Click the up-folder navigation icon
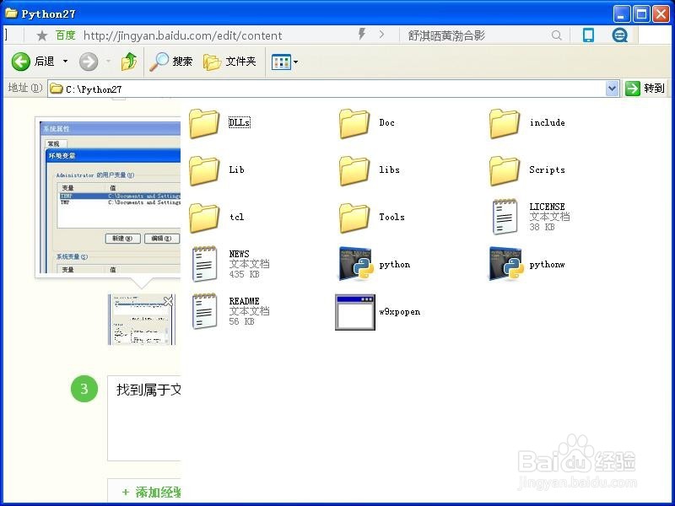This screenshot has height=506, width=675. click(x=129, y=61)
